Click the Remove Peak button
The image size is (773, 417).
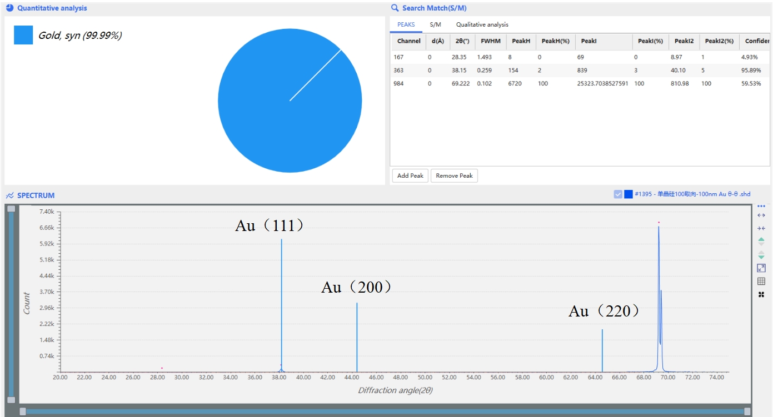(453, 175)
